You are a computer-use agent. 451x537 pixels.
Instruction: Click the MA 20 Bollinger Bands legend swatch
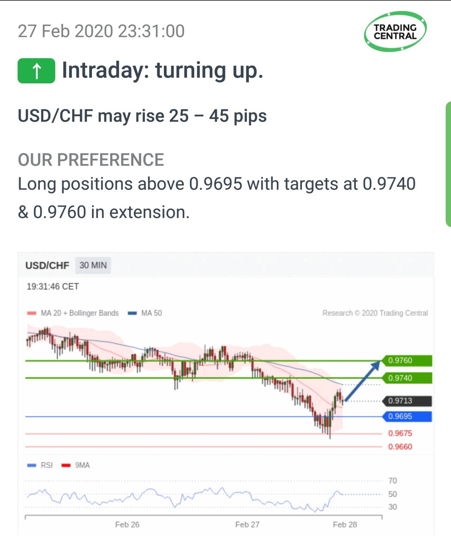[x=32, y=313]
